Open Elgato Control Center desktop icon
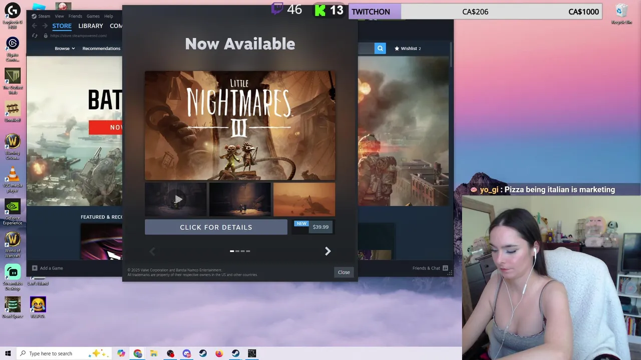The width and height of the screenshot is (641, 360). point(12,48)
